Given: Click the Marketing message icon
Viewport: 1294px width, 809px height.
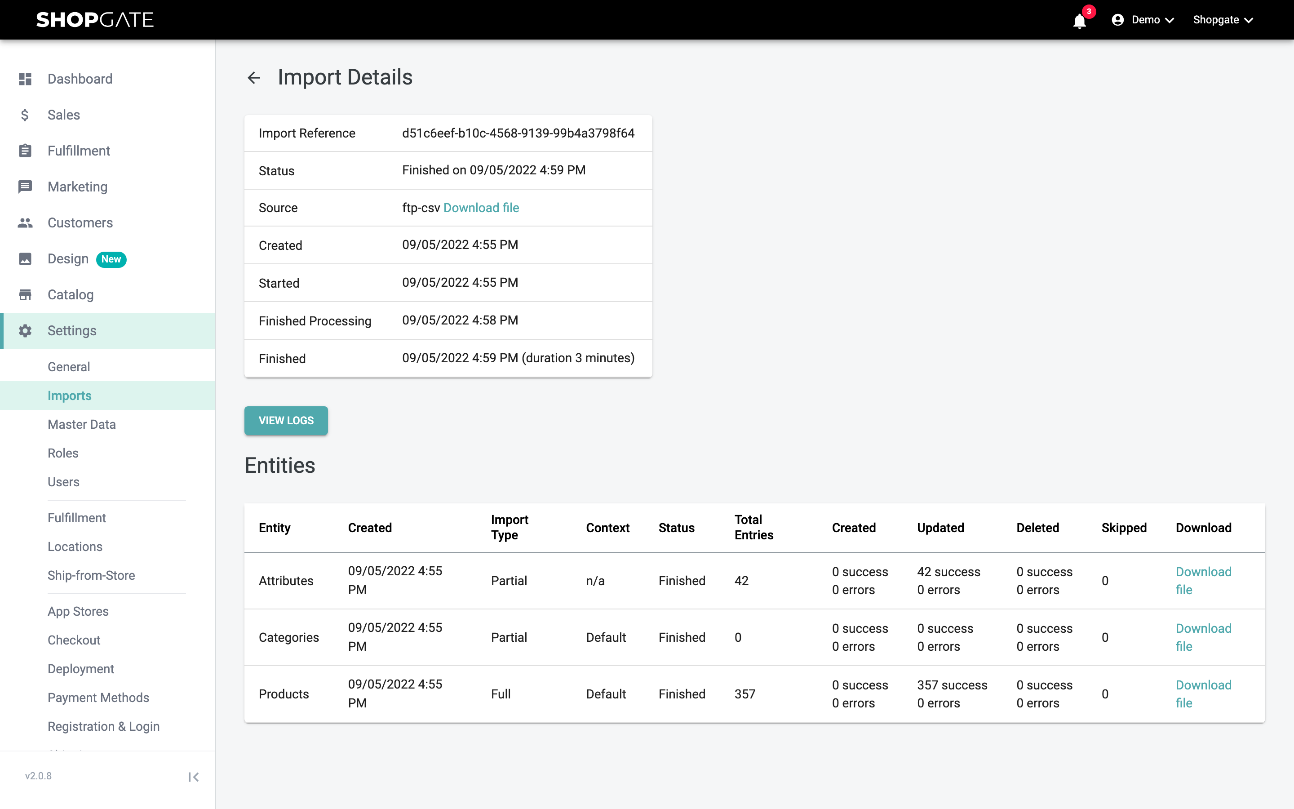Looking at the screenshot, I should point(25,187).
